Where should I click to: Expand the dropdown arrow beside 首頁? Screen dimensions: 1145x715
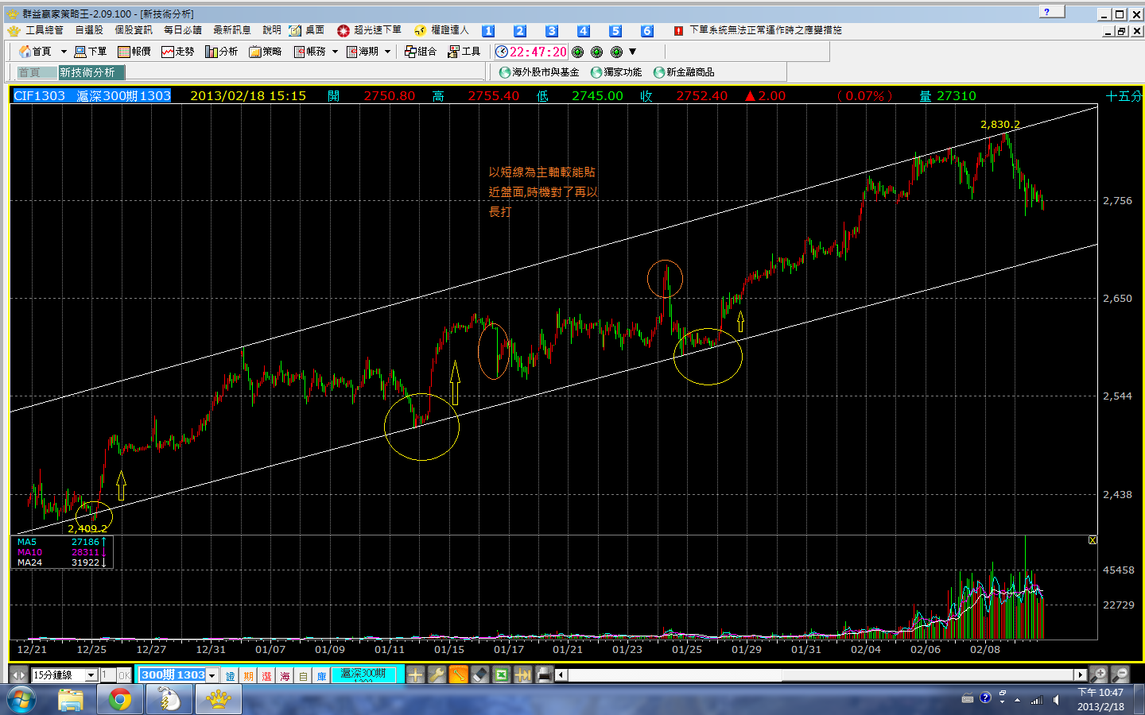point(64,52)
